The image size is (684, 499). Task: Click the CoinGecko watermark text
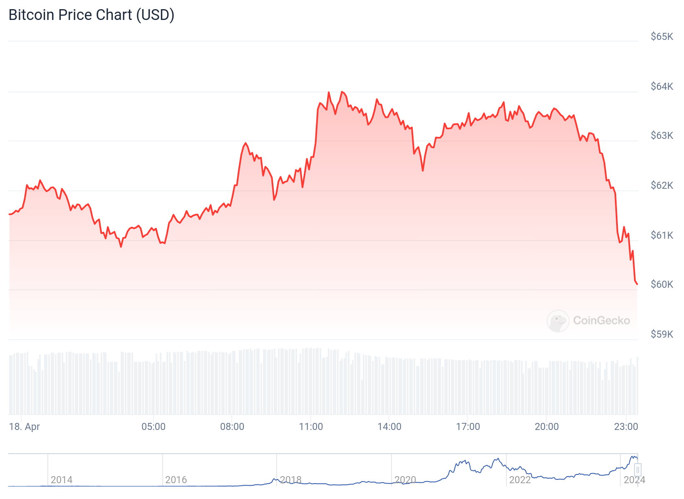tap(602, 321)
